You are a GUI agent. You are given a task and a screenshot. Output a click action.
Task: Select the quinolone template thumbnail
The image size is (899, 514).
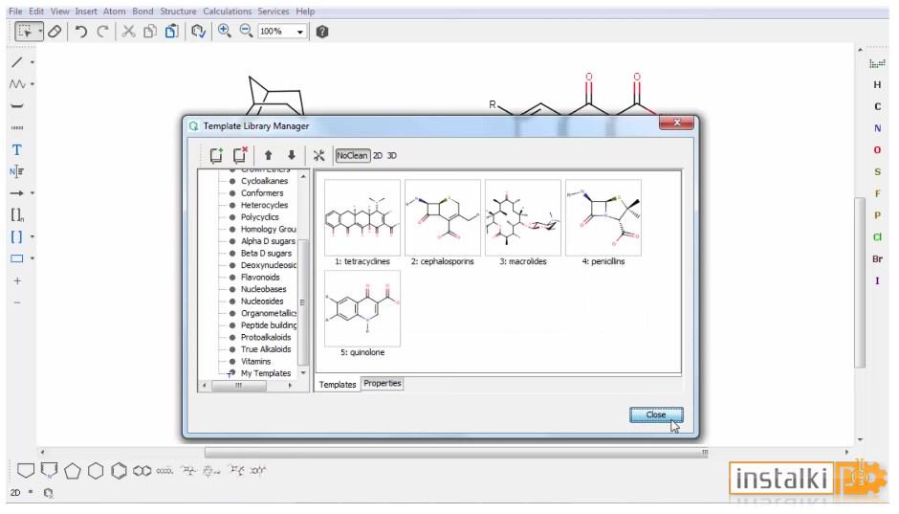[x=362, y=308]
